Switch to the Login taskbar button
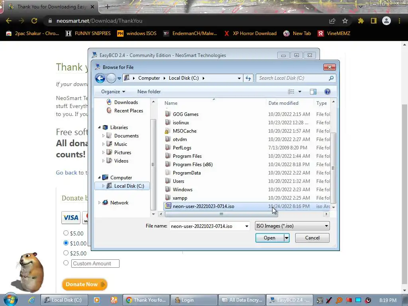The width and height of the screenshot is (408, 306). (x=194, y=300)
